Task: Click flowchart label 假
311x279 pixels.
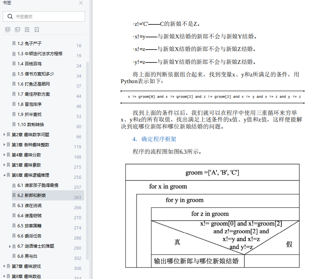Action: click(289, 244)
